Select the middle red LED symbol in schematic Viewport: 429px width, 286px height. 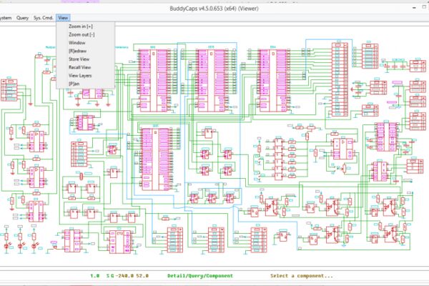point(20,246)
